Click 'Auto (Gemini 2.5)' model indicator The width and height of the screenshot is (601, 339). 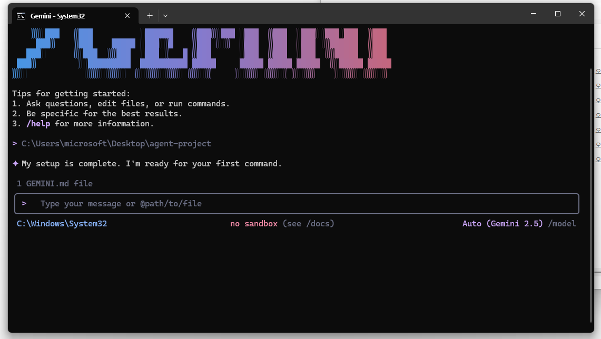click(x=503, y=224)
